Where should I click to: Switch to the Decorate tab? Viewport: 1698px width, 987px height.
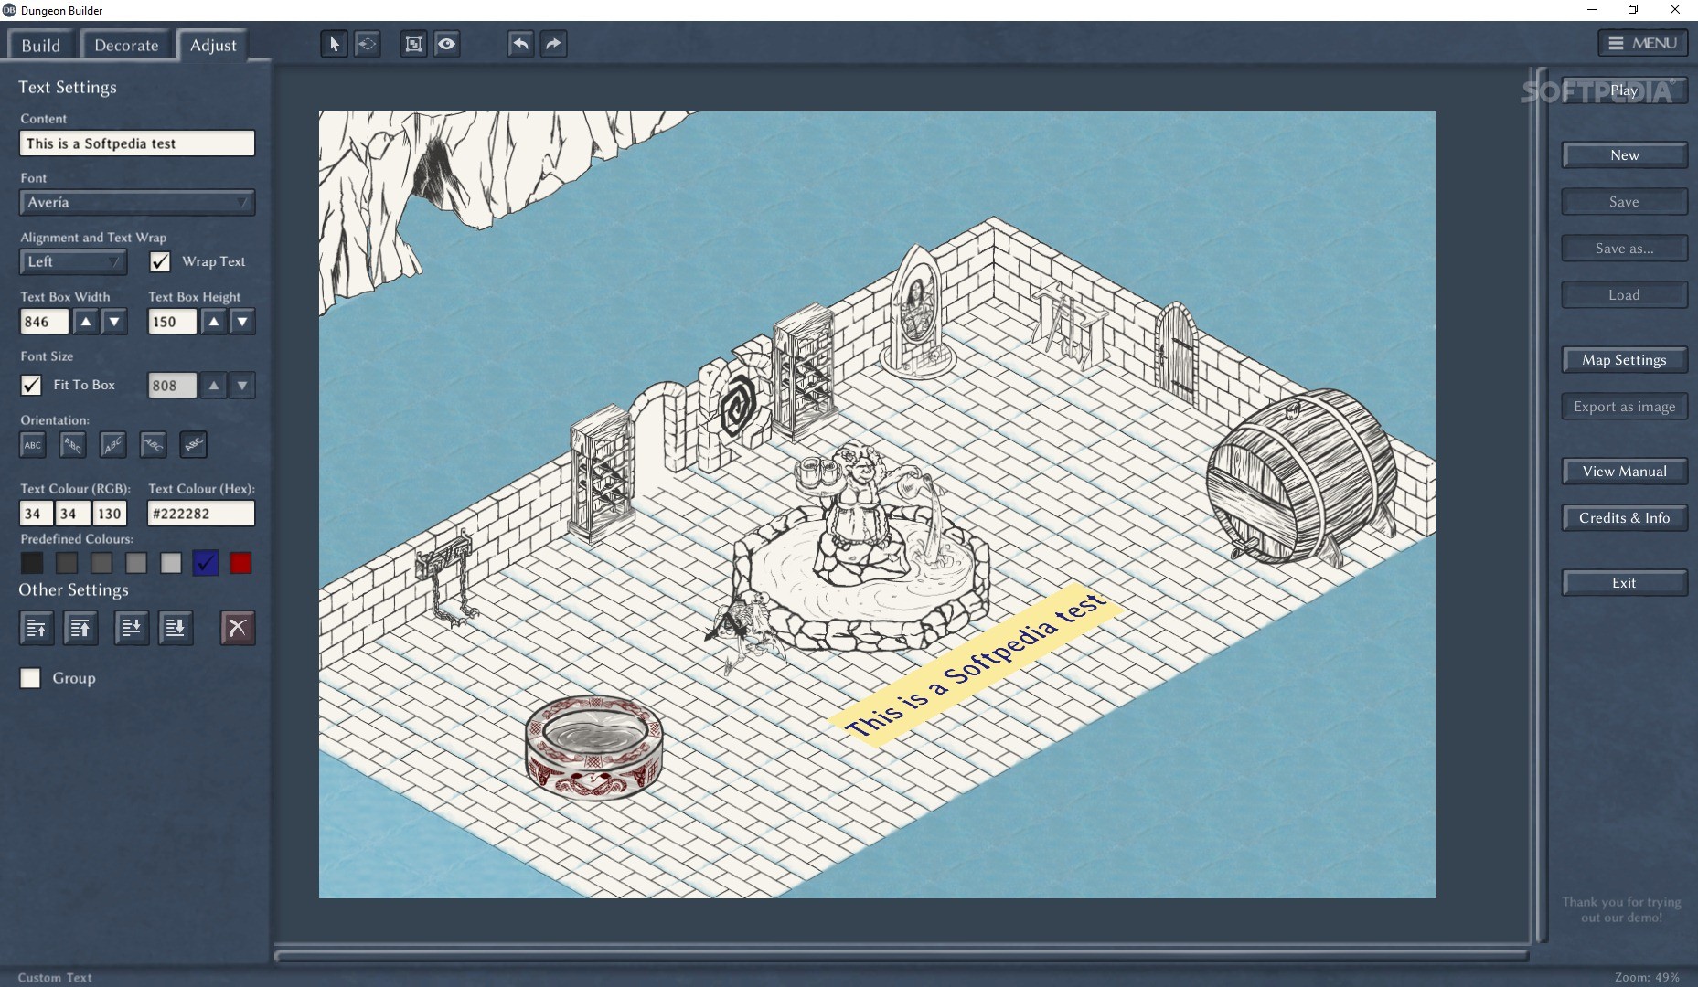click(x=126, y=45)
